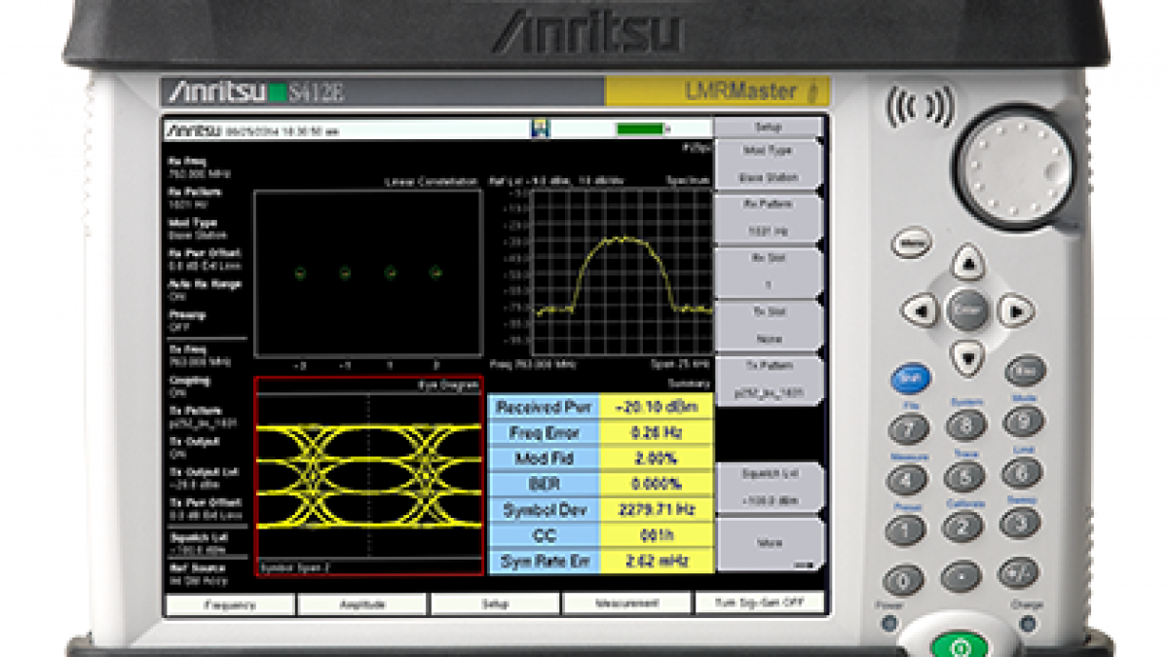Viewport: 1169px width, 657px height.
Task: Tap the number 3 Sweep key
Action: click(x=1022, y=523)
